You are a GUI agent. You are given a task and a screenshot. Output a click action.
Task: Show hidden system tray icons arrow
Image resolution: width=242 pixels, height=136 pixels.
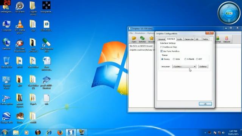coord(205,133)
